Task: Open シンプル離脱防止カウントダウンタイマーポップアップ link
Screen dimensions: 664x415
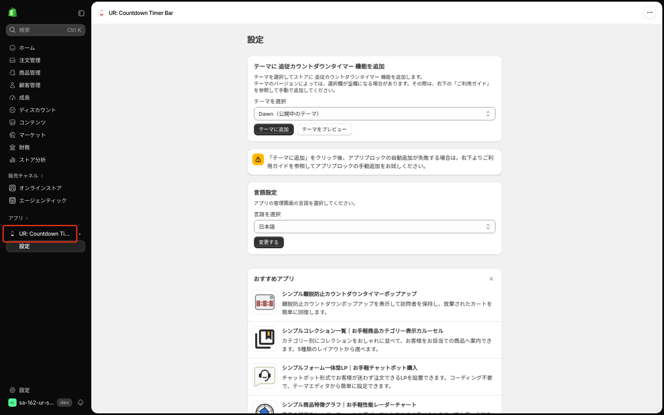Action: point(349,294)
